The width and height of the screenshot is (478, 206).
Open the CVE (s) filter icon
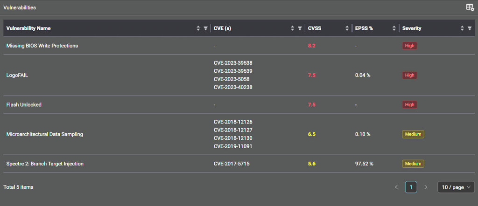pyautogui.click(x=300, y=28)
